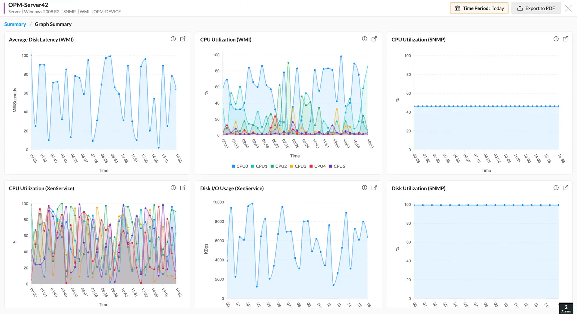Hide CPU4 series in WMI legend
This screenshot has height=314, width=577.
(x=318, y=166)
